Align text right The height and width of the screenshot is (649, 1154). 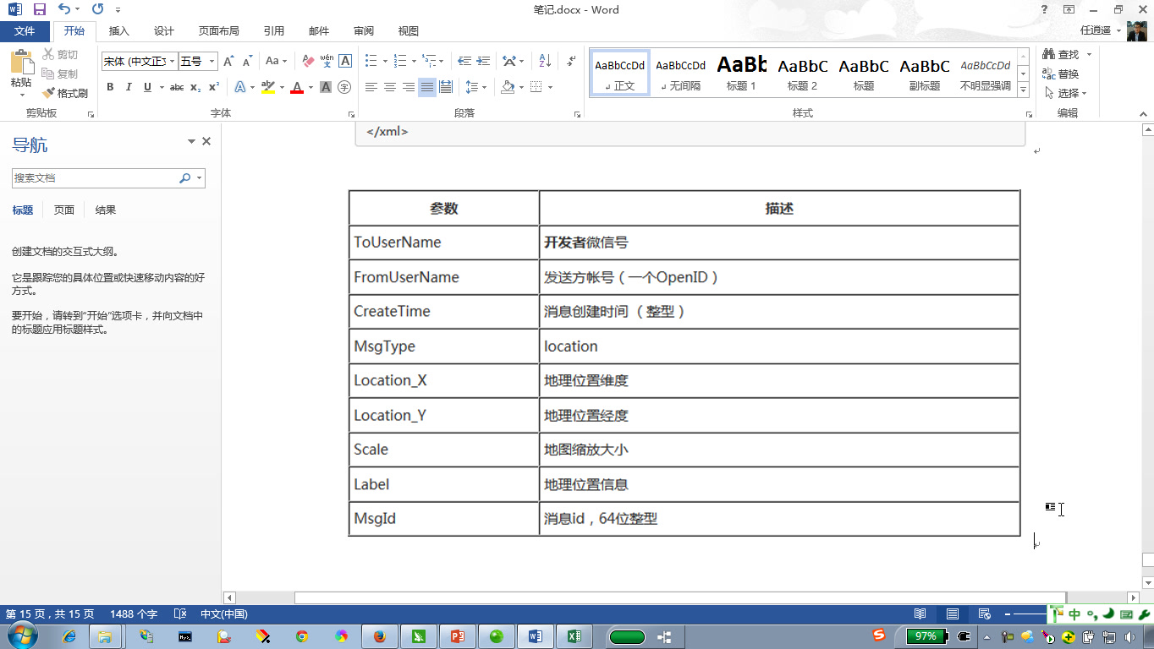tap(409, 87)
